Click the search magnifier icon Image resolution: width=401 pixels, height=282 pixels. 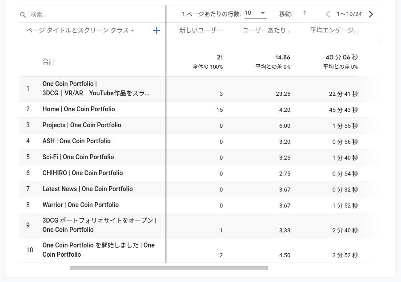(23, 15)
